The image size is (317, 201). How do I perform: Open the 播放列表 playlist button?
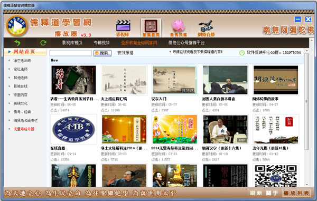[x=296, y=193]
